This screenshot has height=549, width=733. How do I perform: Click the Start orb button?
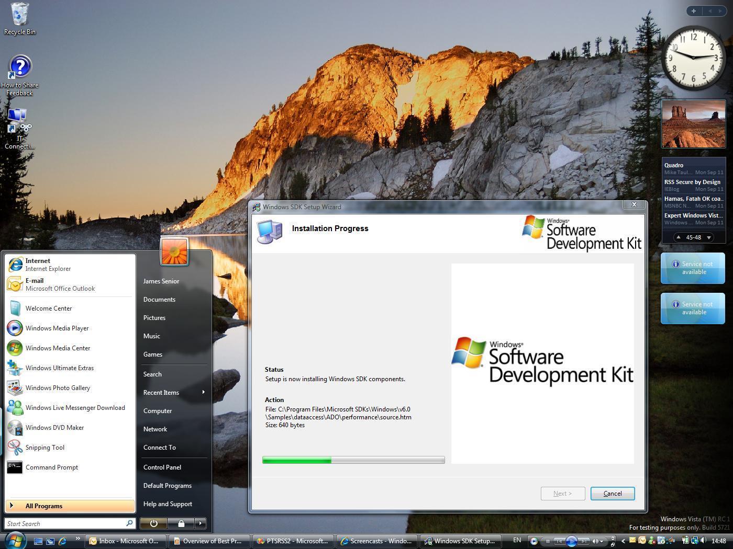point(15,540)
